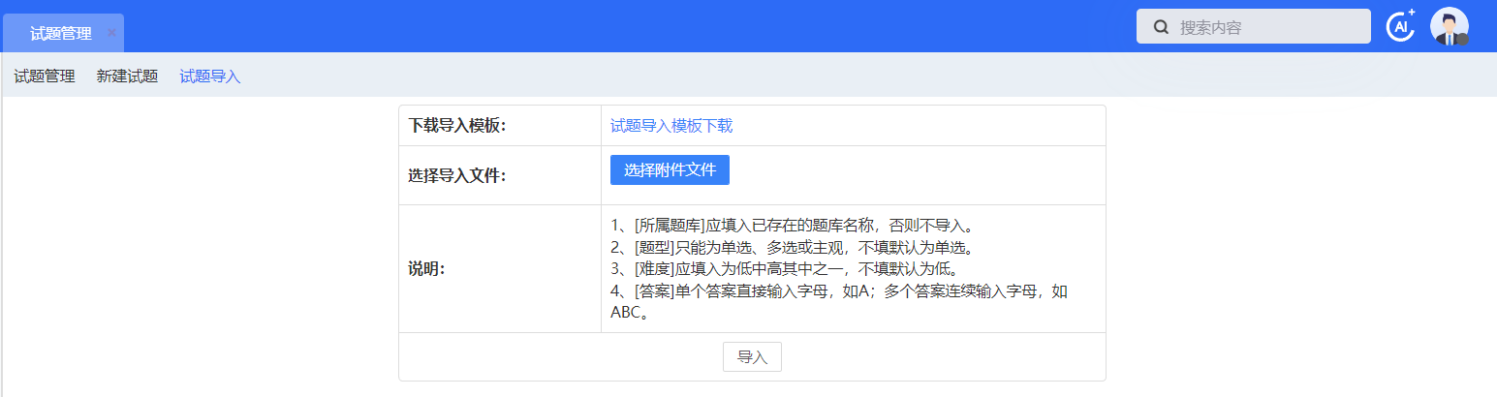Viewport: 1497px width, 397px height.
Task: Switch to the 试题导入 sub-navigation item
Action: pos(210,76)
